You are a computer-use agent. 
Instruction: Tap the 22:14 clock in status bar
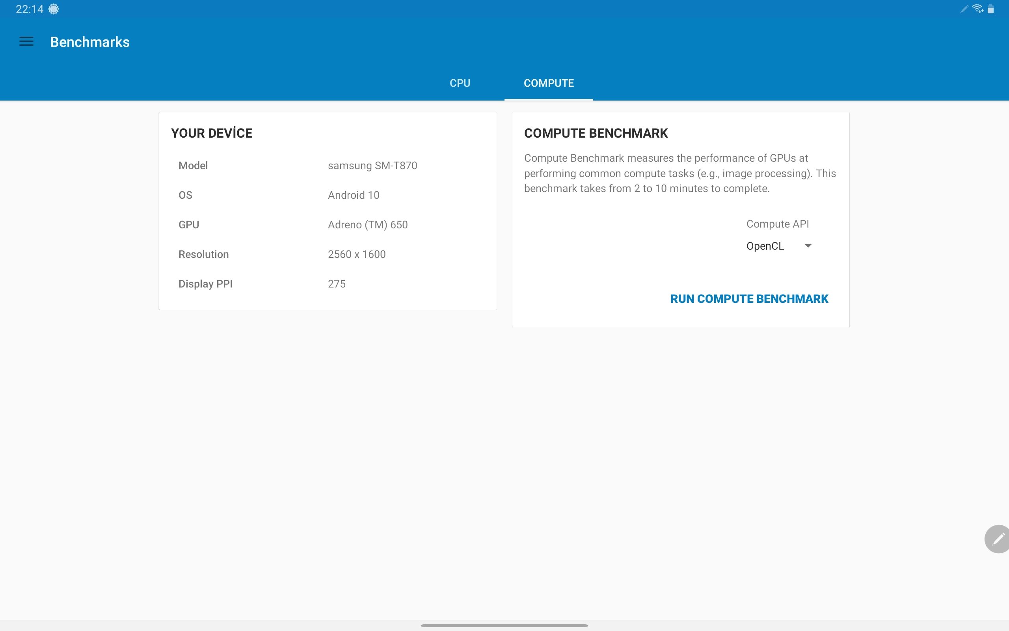(29, 9)
